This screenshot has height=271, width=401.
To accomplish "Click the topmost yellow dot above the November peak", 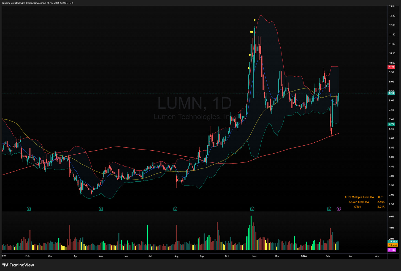I will click(x=255, y=20).
